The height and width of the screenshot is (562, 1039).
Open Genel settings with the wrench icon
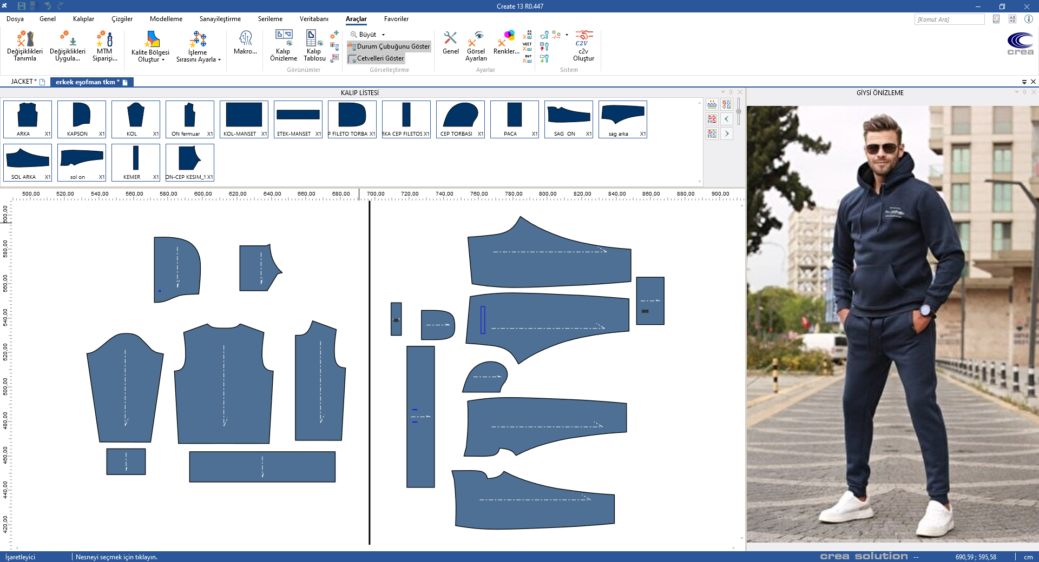450,43
